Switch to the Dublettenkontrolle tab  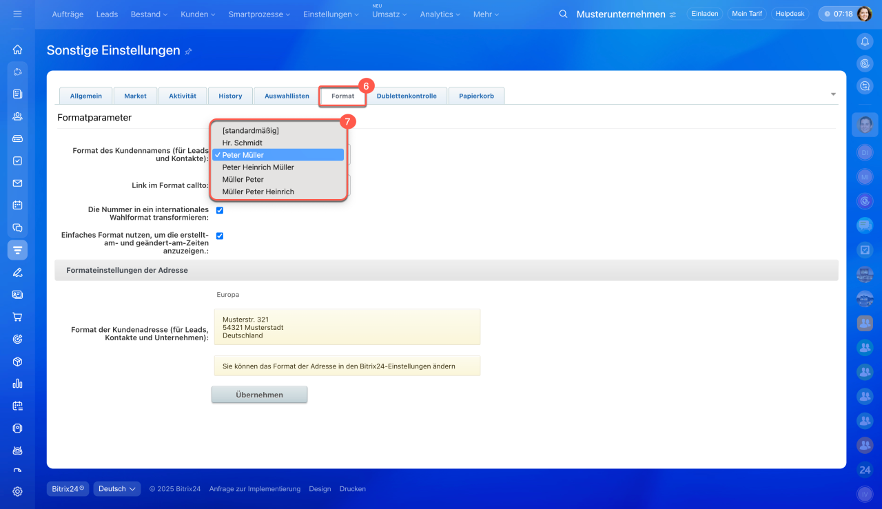[x=407, y=96]
